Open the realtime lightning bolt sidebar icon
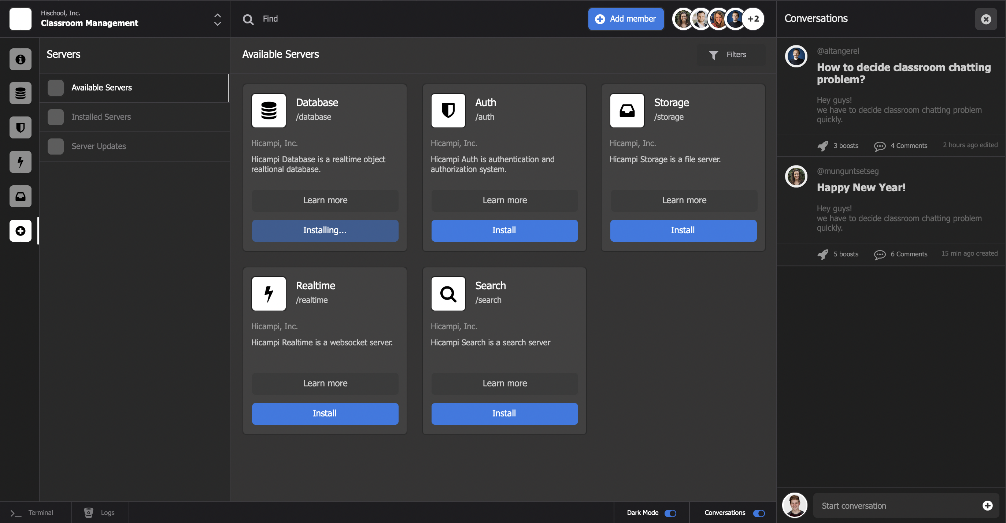Image resolution: width=1006 pixels, height=523 pixels. pyautogui.click(x=20, y=162)
